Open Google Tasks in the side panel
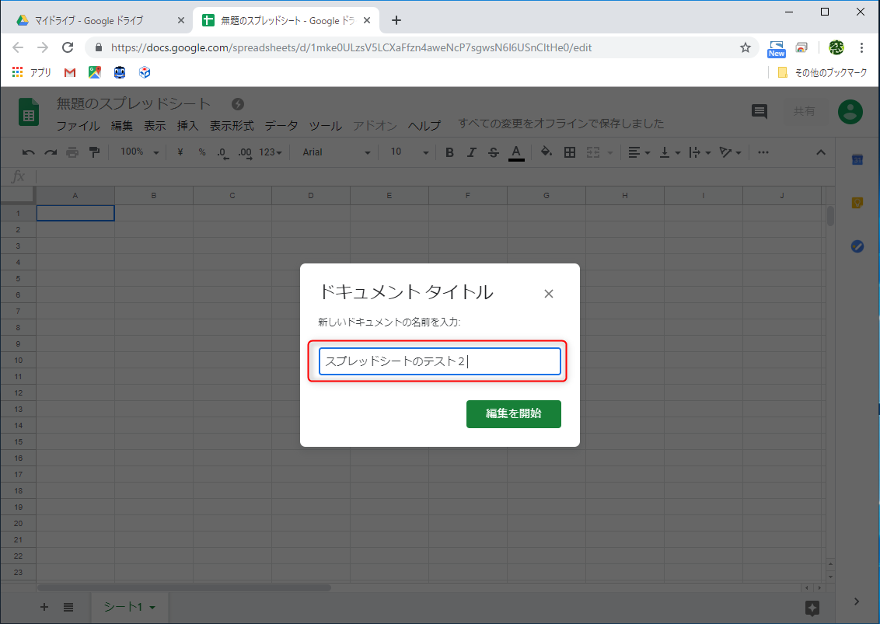Viewport: 880px width, 624px height. pyautogui.click(x=857, y=246)
